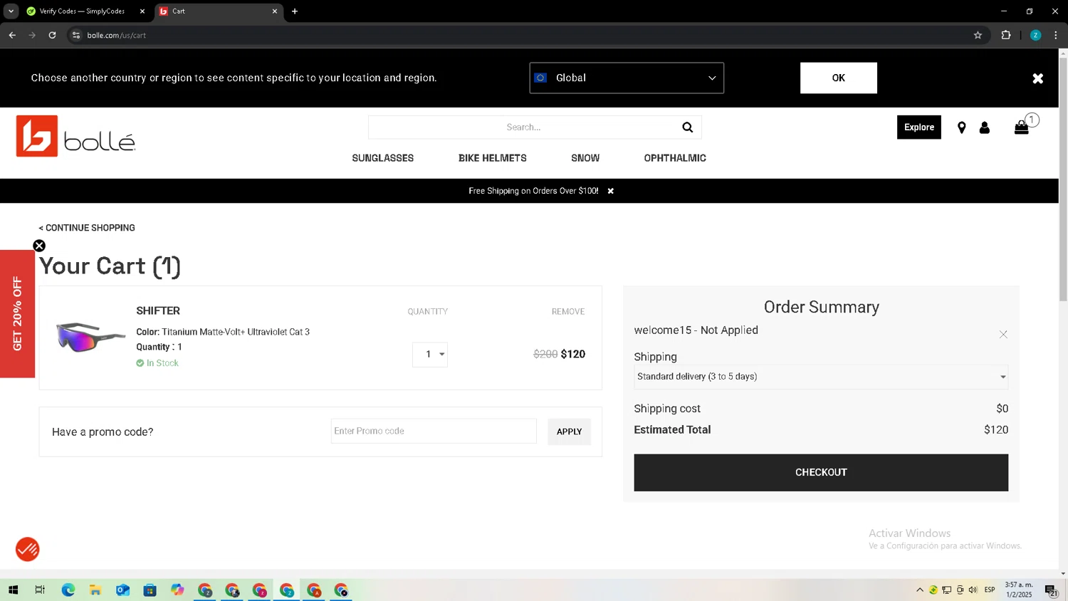The height and width of the screenshot is (601, 1068).
Task: Open the Bike Helmets menu
Action: (x=492, y=158)
